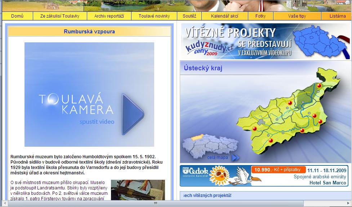
Task: Open the Domů menu item
Action: [x=17, y=16]
